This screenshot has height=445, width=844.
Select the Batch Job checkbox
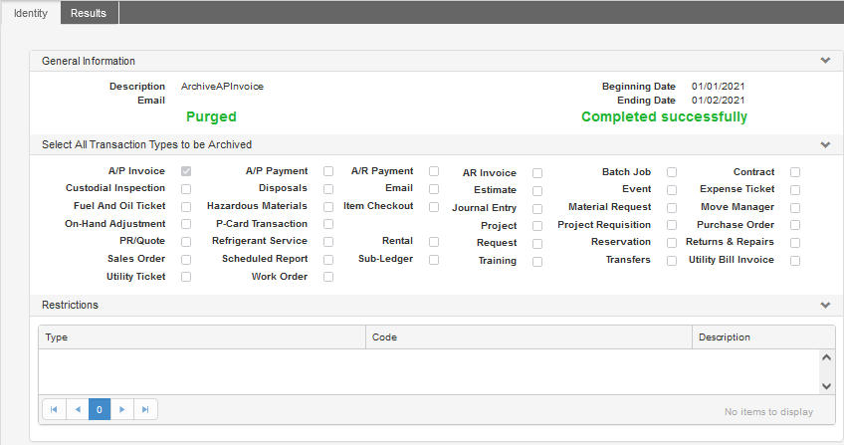coord(672,172)
